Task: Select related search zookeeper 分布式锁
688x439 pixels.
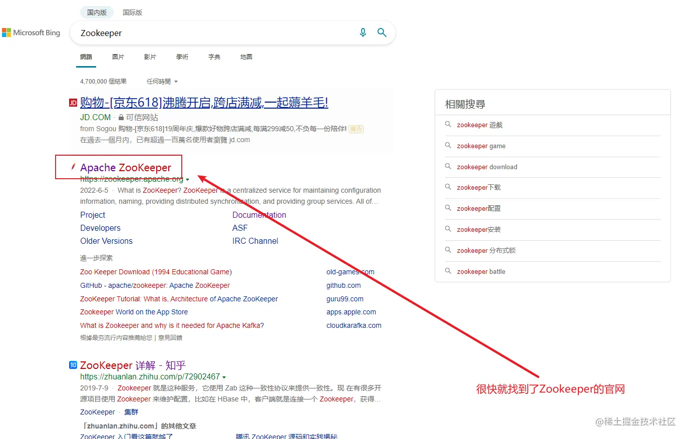Action: tap(486, 251)
